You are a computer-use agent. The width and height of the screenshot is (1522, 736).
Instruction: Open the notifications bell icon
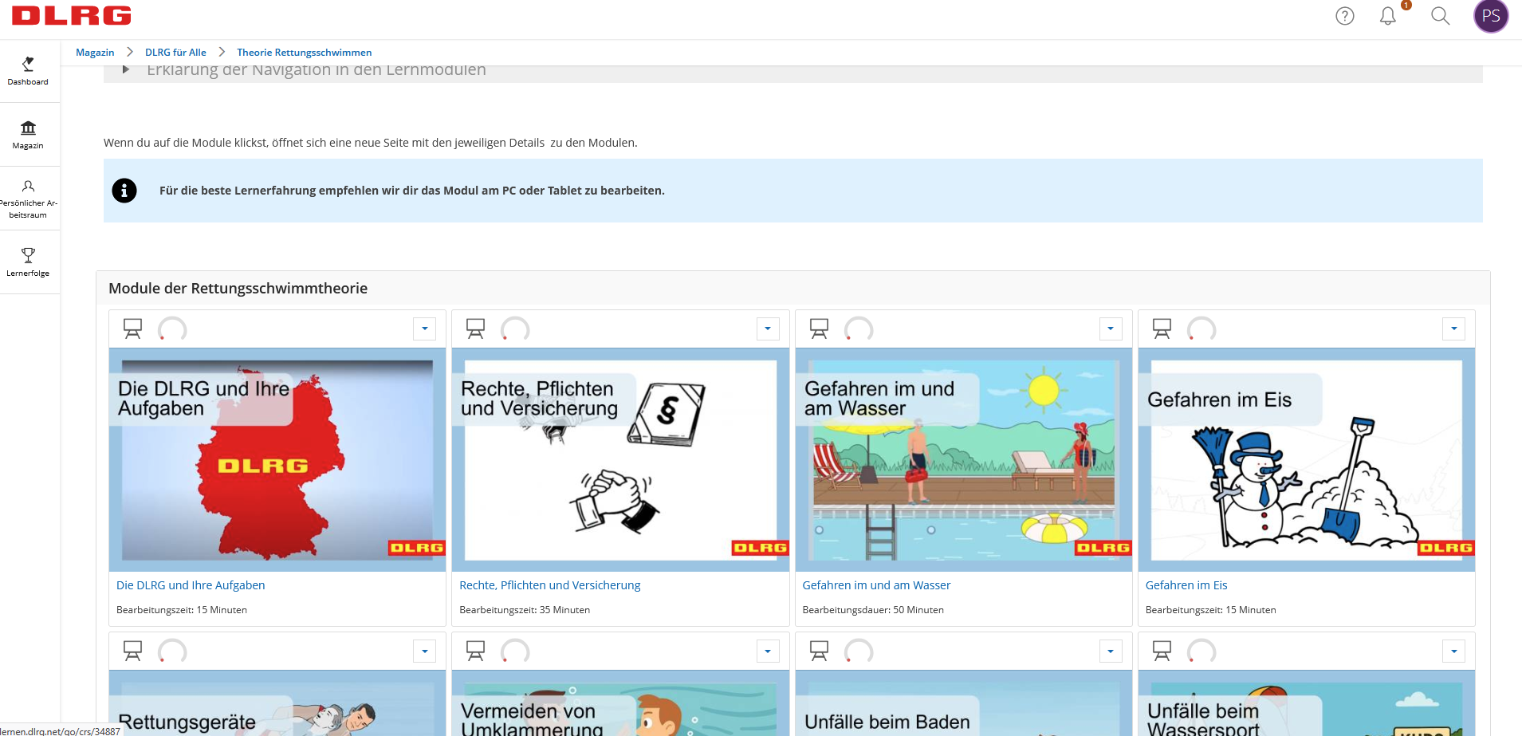(x=1388, y=16)
